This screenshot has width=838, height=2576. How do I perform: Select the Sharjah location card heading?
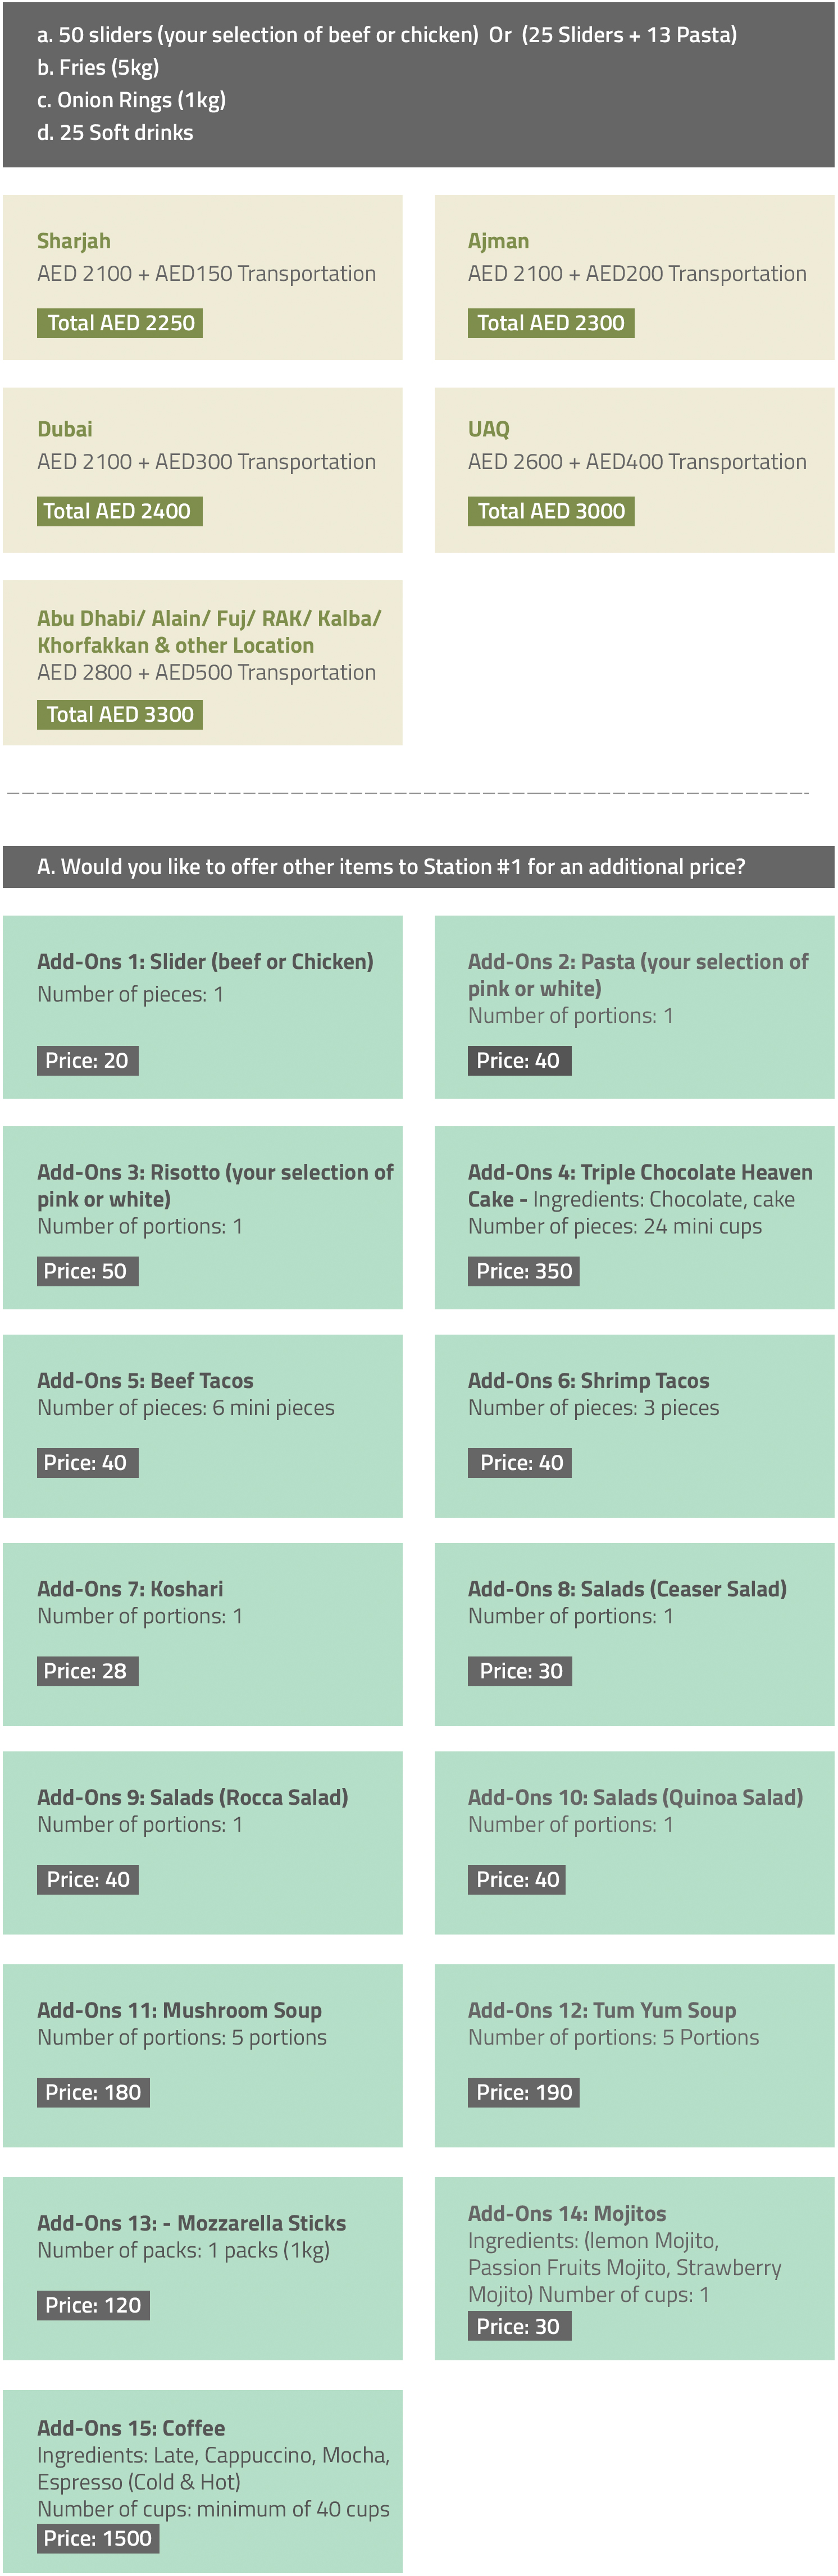pos(74,241)
